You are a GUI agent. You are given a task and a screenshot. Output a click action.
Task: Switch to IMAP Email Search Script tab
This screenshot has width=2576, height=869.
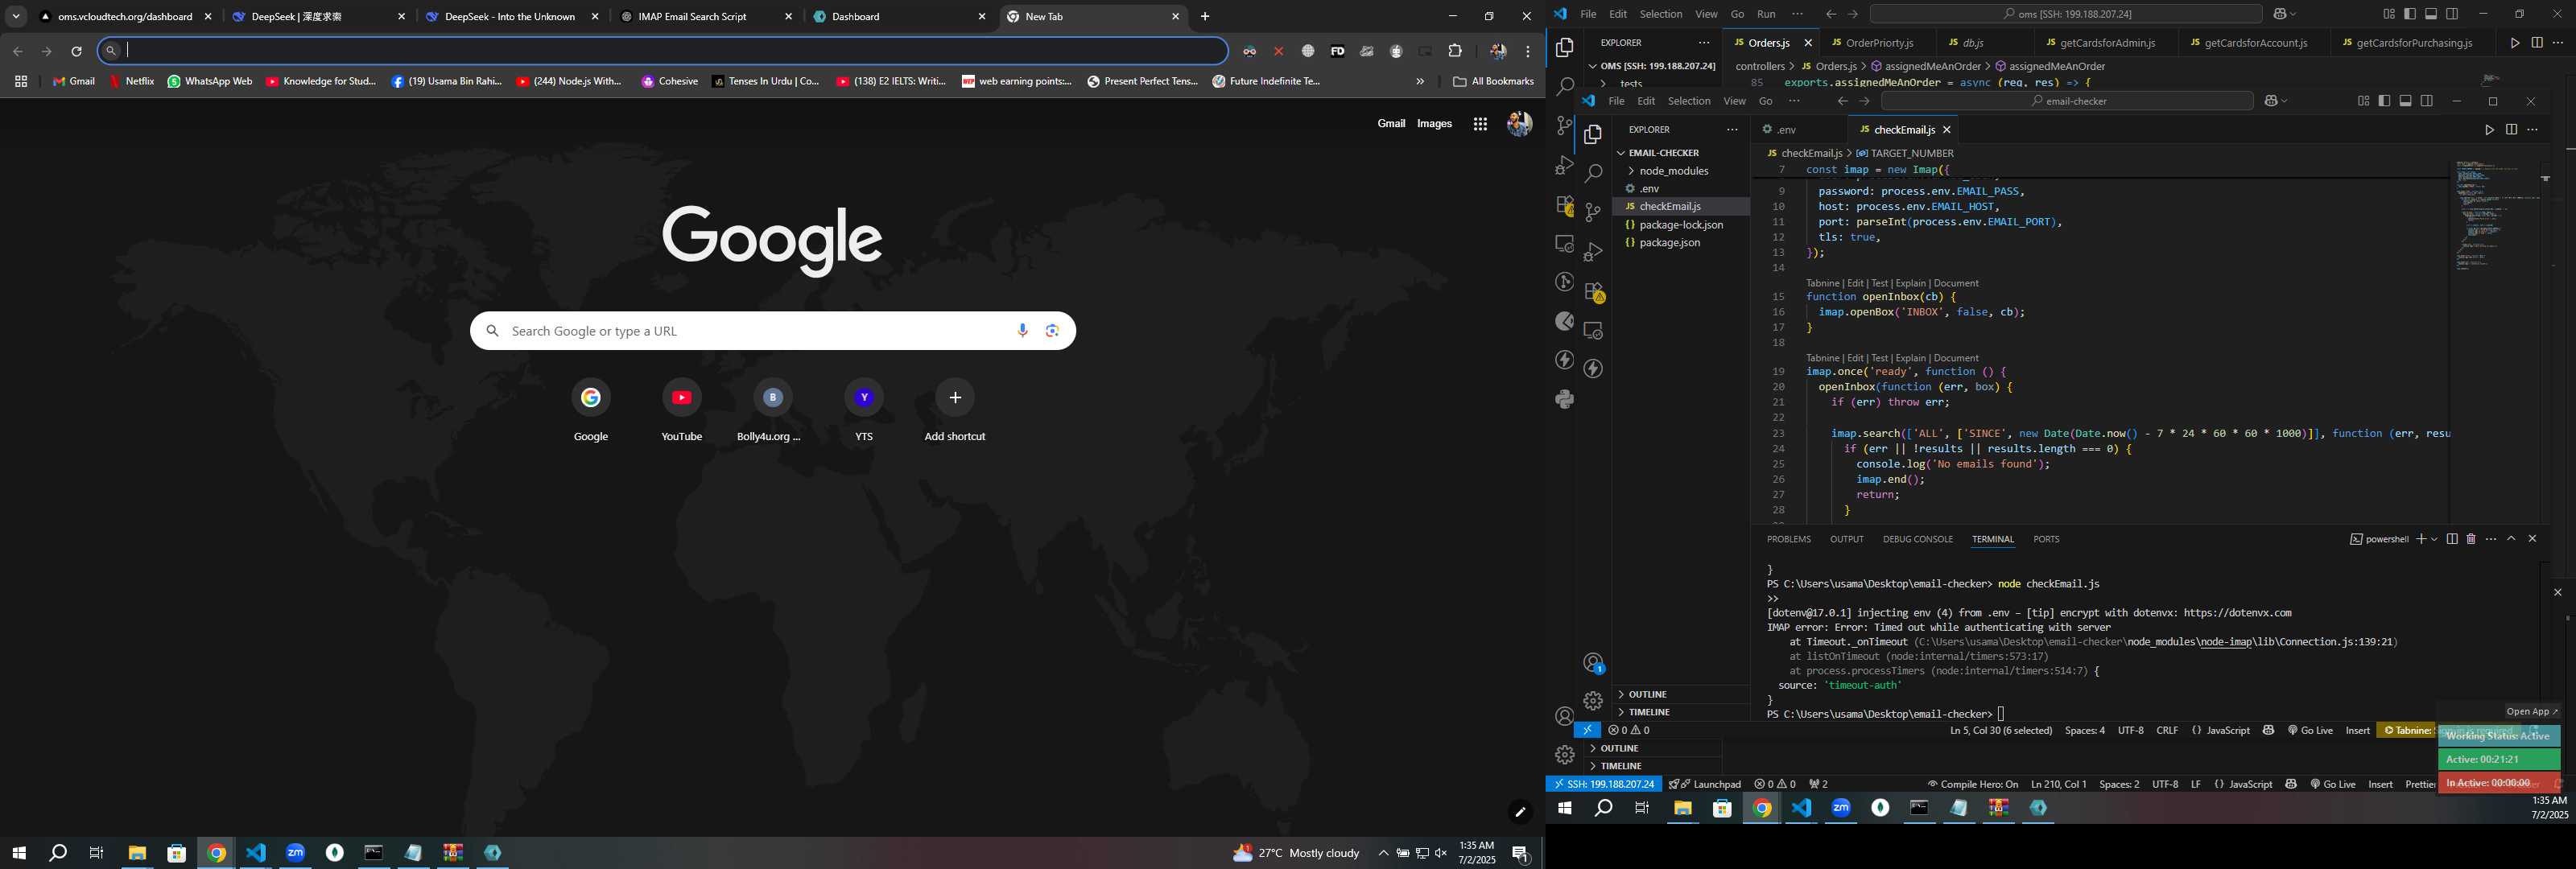click(x=705, y=17)
